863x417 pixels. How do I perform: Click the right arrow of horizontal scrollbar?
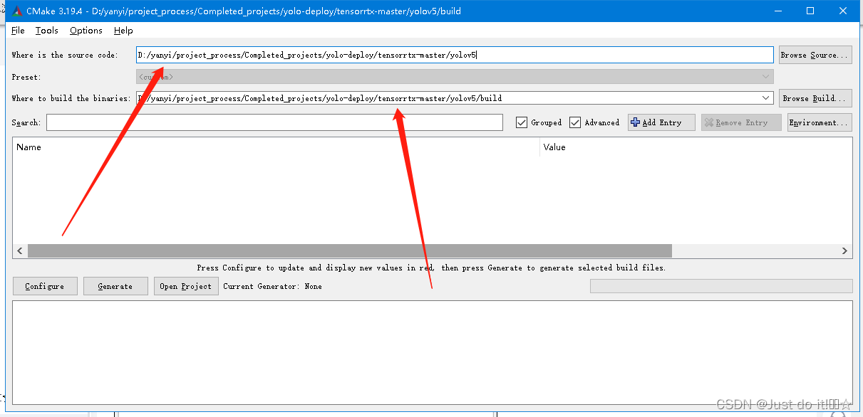tap(844, 251)
